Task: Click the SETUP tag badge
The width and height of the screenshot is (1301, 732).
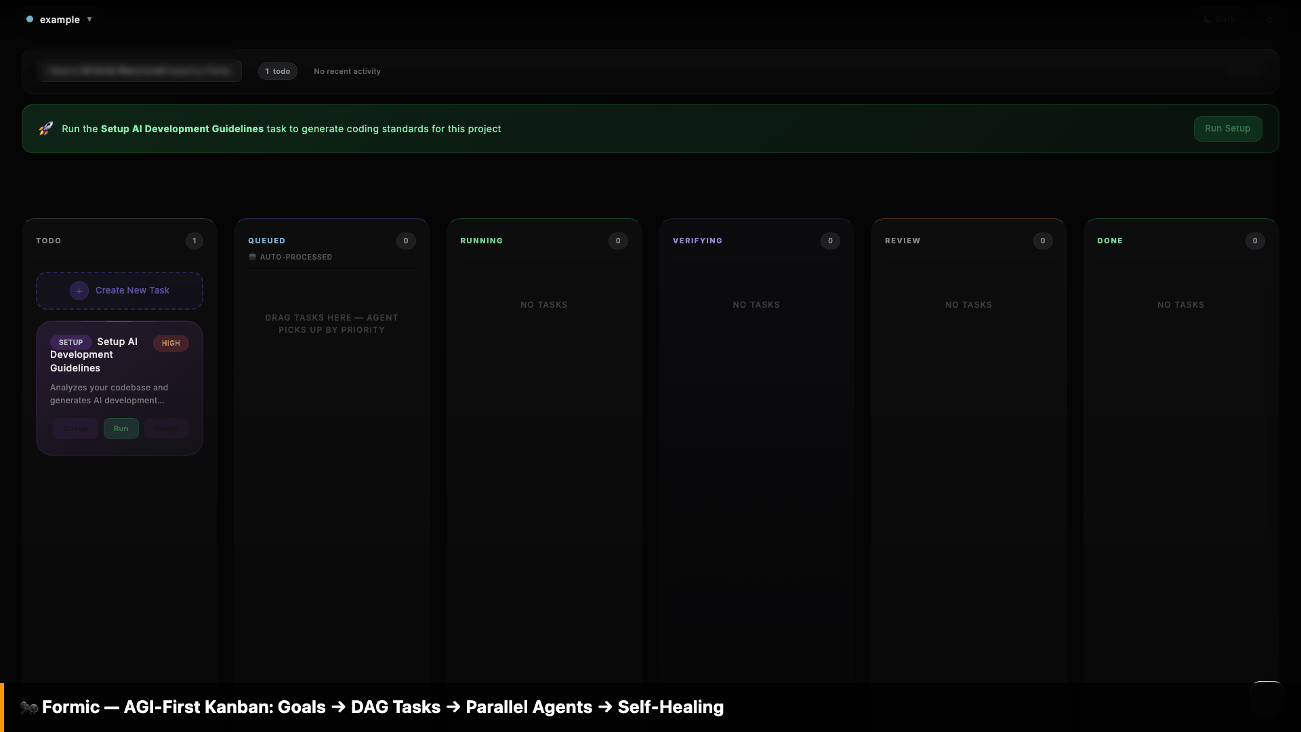Action: (70, 342)
